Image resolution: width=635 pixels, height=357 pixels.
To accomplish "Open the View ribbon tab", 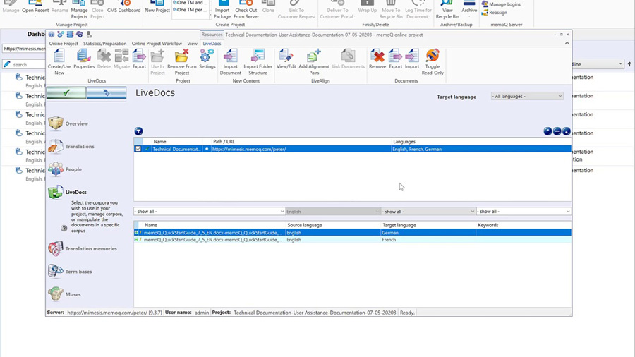I will tap(193, 43).
